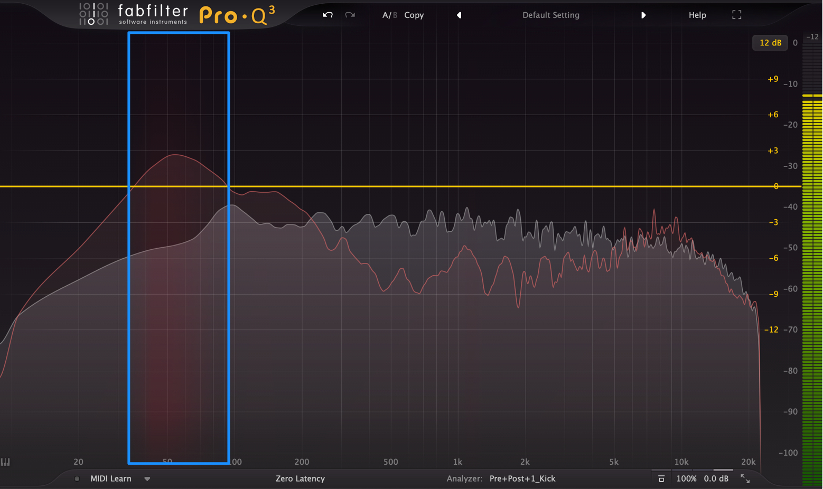This screenshot has width=823, height=489.
Task: Click the 0.0 dB output gain value
Action: (x=716, y=479)
